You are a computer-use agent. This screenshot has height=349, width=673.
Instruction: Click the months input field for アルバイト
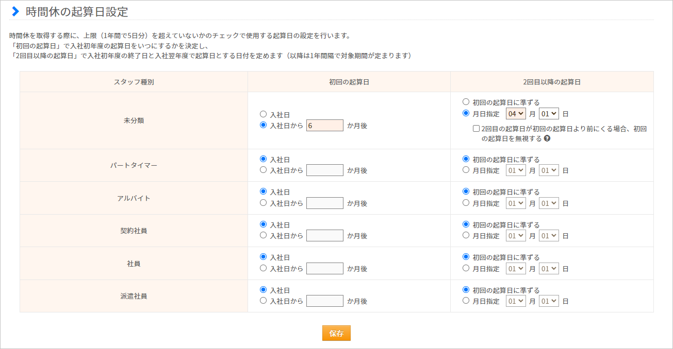click(x=324, y=203)
